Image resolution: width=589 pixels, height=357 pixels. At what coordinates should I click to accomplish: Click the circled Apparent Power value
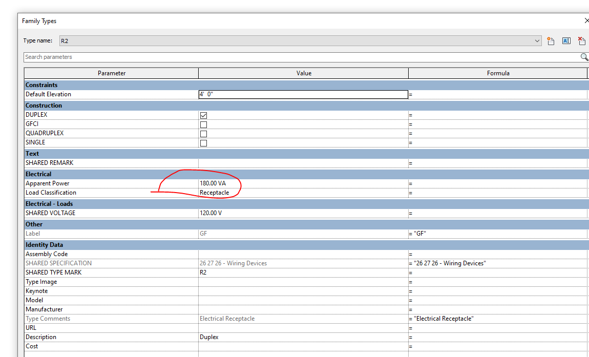point(220,183)
